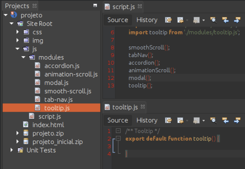The width and height of the screenshot is (245, 169).
Task: Open Back dropdown arrow in script.js toolbar
Action: [187, 20]
